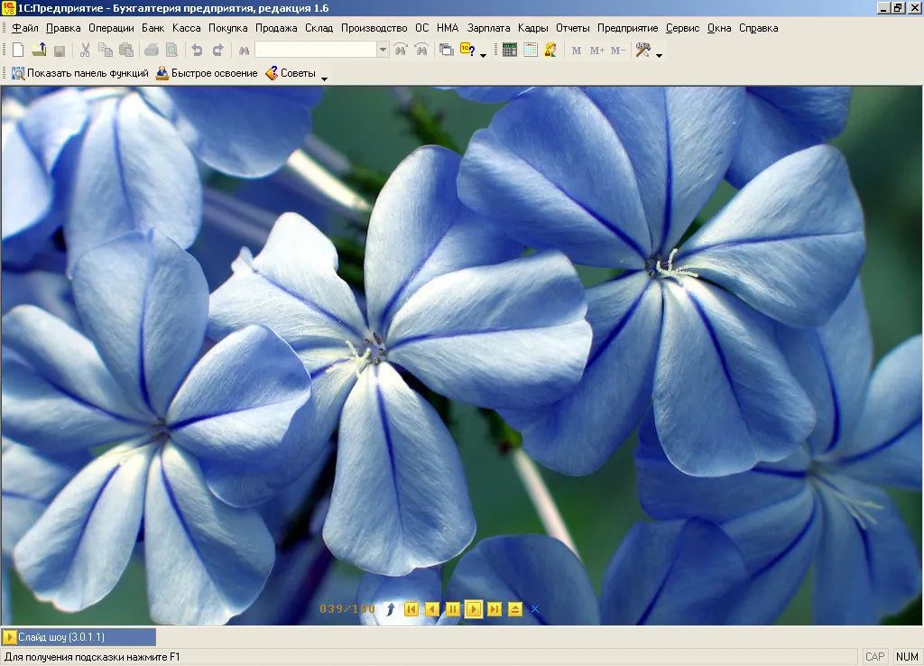
Task: Click the Print printer icon
Action: click(x=152, y=51)
